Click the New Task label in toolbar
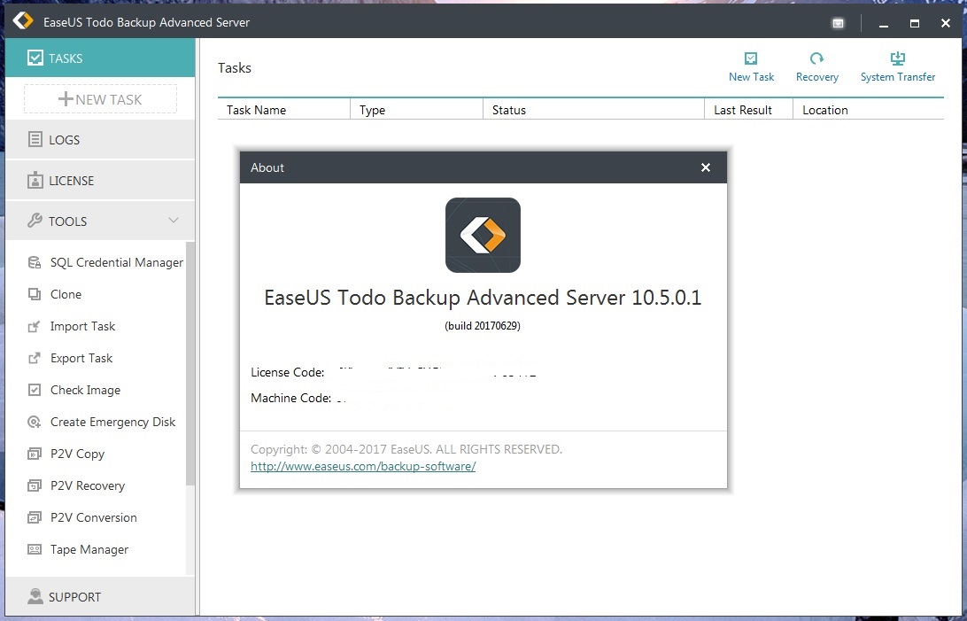The height and width of the screenshot is (621, 967). coord(751,77)
